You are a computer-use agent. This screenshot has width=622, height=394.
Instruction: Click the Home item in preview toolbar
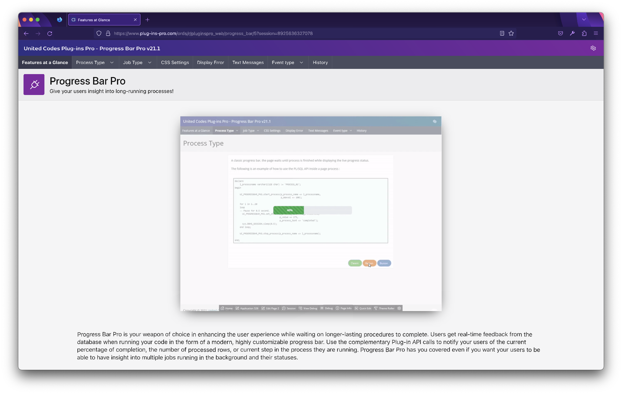(226, 308)
